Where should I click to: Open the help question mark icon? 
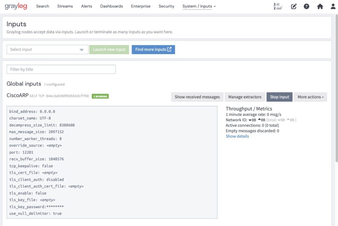(306, 7)
